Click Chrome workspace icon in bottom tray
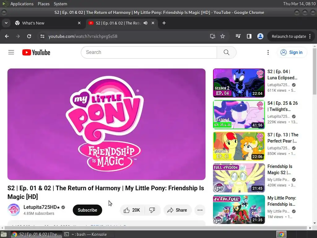The width and height of the screenshot is (317, 238). coord(281,234)
